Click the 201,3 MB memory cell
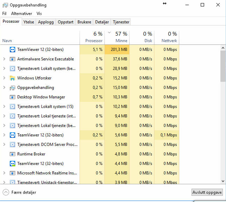Viewport: 226px width, 202px height. tap(117, 50)
